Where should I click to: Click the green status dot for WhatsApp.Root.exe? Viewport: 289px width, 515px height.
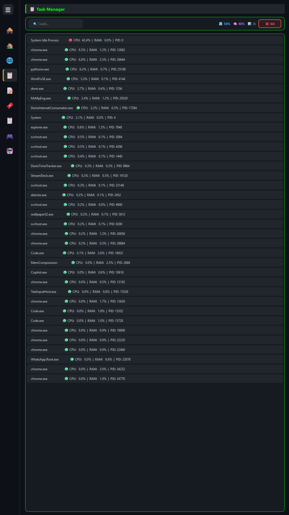coord(72,359)
